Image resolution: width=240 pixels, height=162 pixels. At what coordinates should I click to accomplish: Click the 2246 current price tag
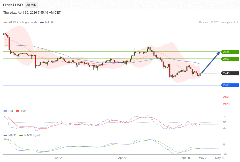click(230, 73)
